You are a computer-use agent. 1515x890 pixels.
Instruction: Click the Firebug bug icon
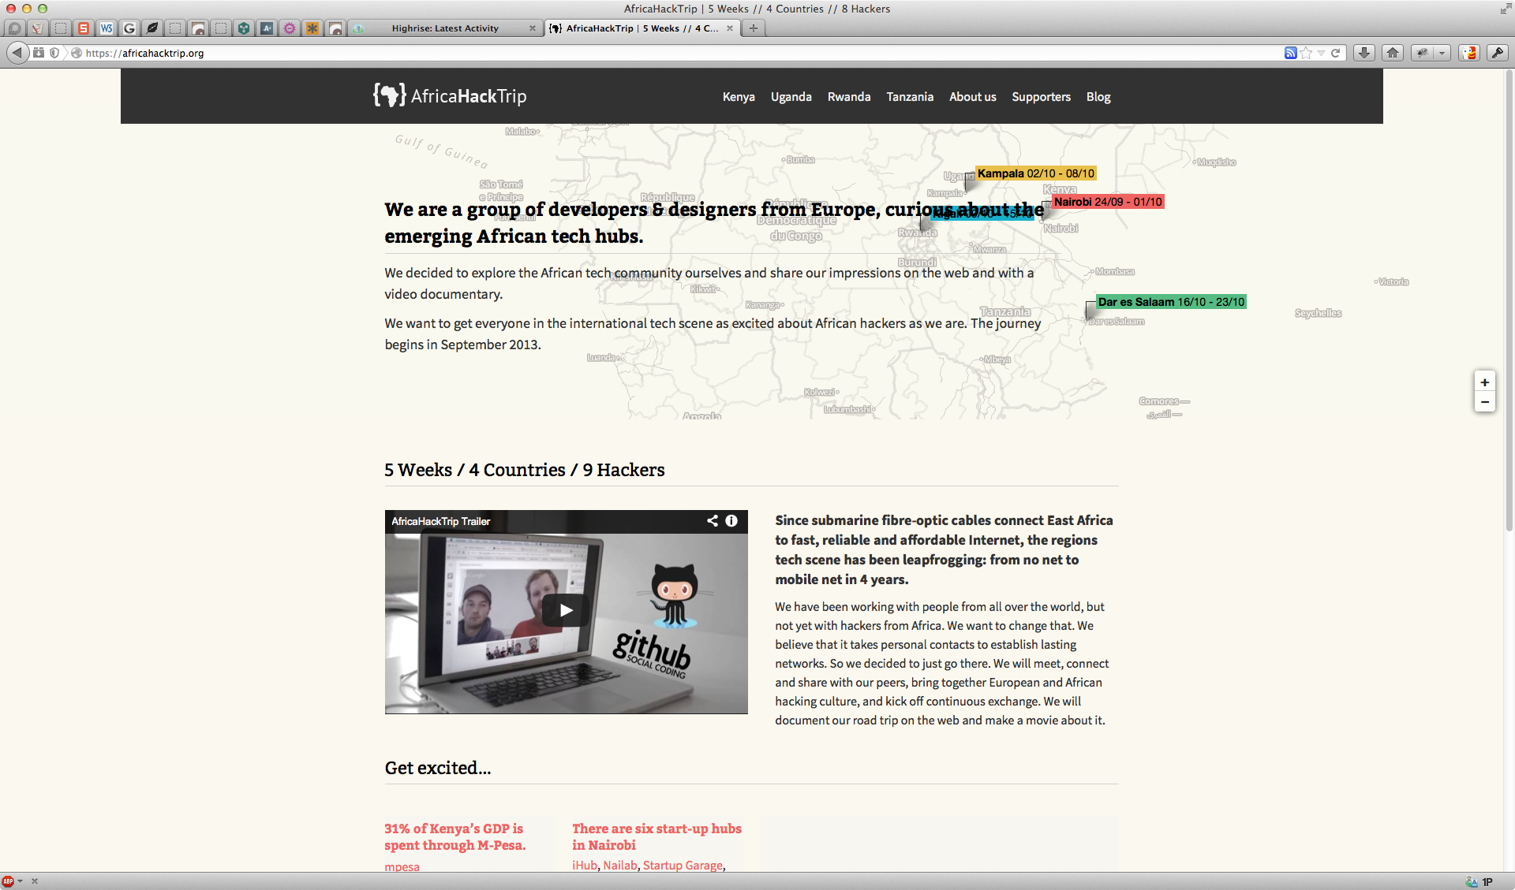pyautogui.click(x=1423, y=53)
